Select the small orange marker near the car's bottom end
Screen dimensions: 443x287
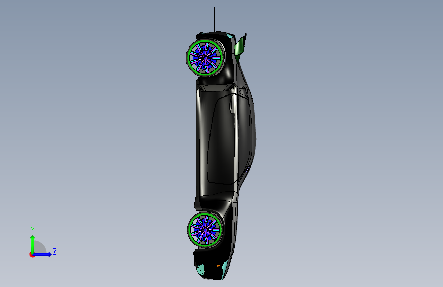pos(218,266)
